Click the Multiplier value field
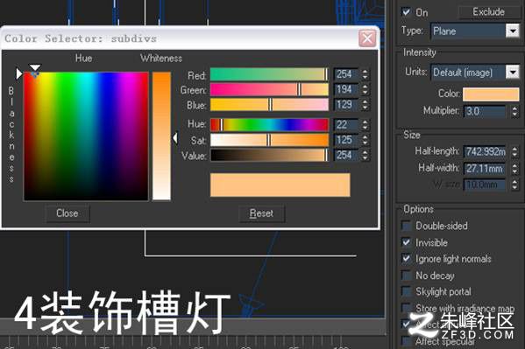Image resolution: width=525 pixels, height=349 pixels. pos(484,111)
